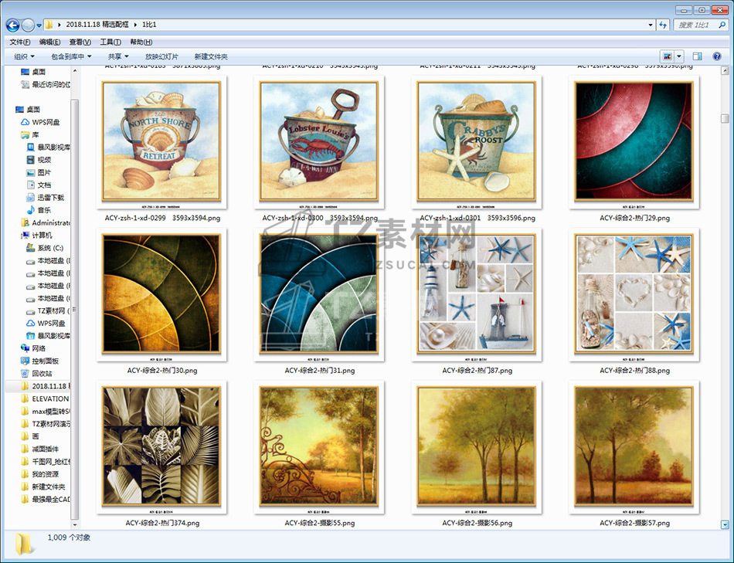Viewport: 734px width, 563px height.
Task: Click the file list scroll-down arrow
Action: (x=725, y=524)
